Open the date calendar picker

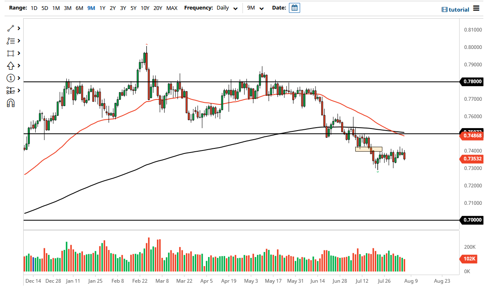coord(294,8)
